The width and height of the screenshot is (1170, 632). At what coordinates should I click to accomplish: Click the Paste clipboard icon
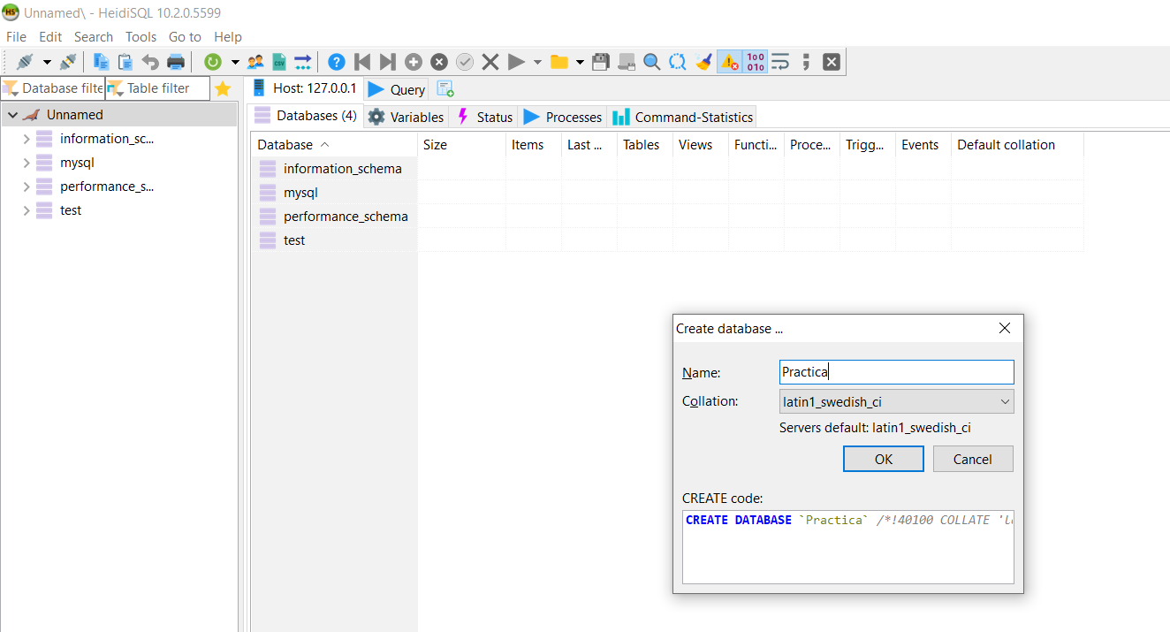coord(125,62)
